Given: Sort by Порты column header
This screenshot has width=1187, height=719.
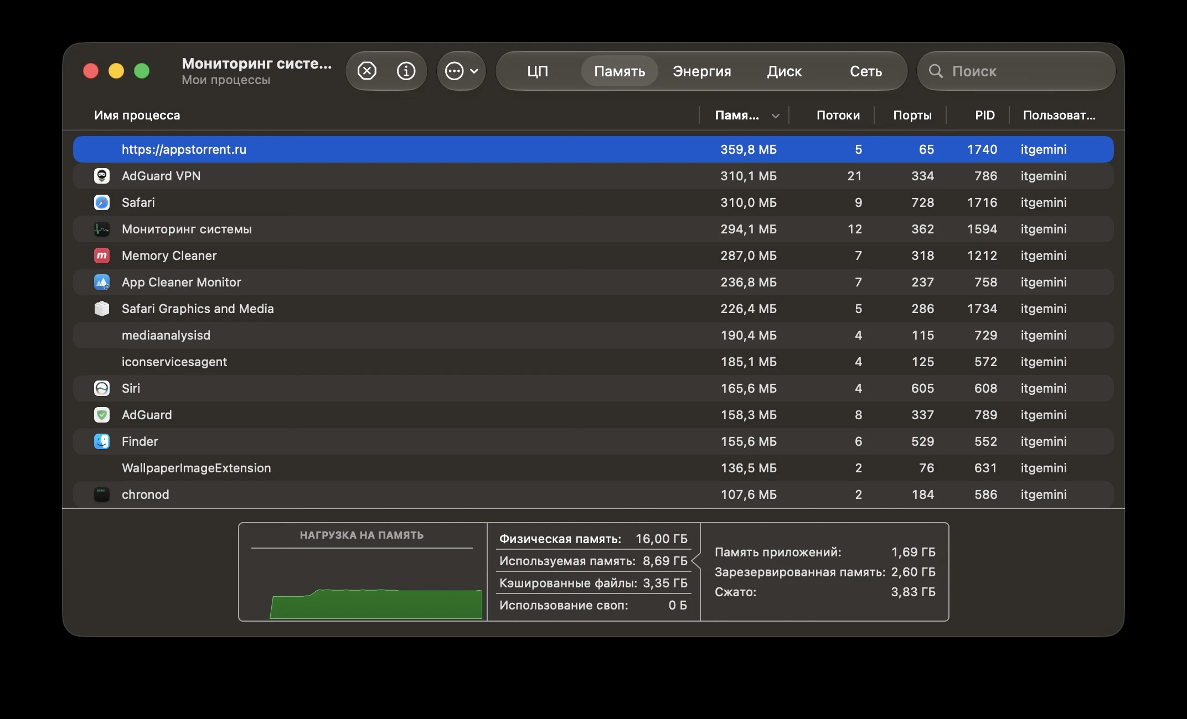Looking at the screenshot, I should pos(912,115).
